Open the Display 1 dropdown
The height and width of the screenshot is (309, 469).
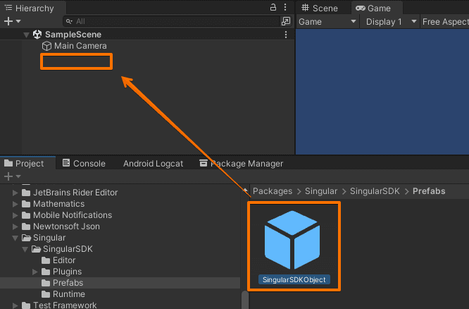[389, 22]
